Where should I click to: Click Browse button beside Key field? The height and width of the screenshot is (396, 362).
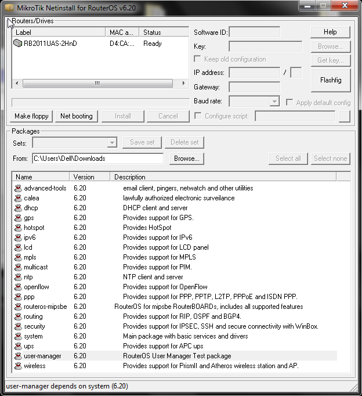point(331,46)
